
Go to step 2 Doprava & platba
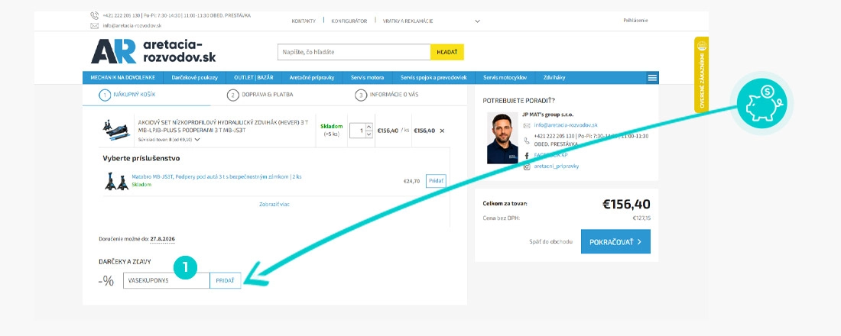(260, 95)
